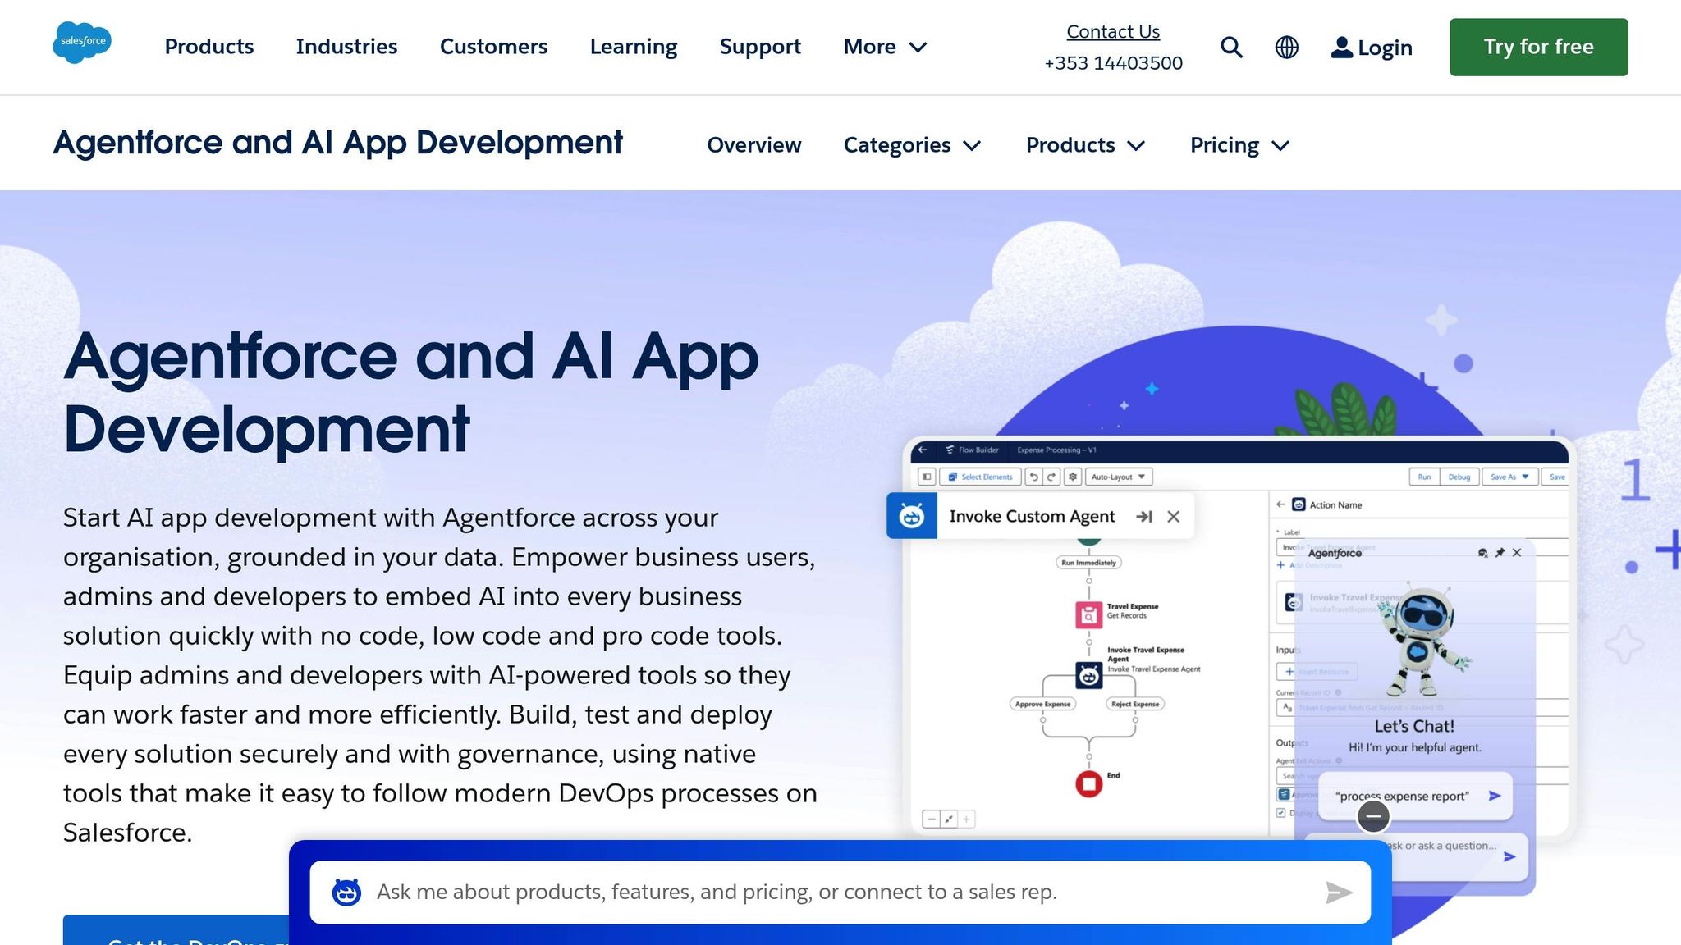This screenshot has width=1681, height=945.
Task: Go to the Overview tab
Action: click(x=753, y=145)
